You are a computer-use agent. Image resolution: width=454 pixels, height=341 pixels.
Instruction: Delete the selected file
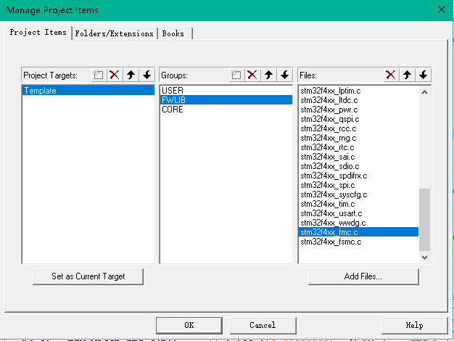(x=391, y=75)
